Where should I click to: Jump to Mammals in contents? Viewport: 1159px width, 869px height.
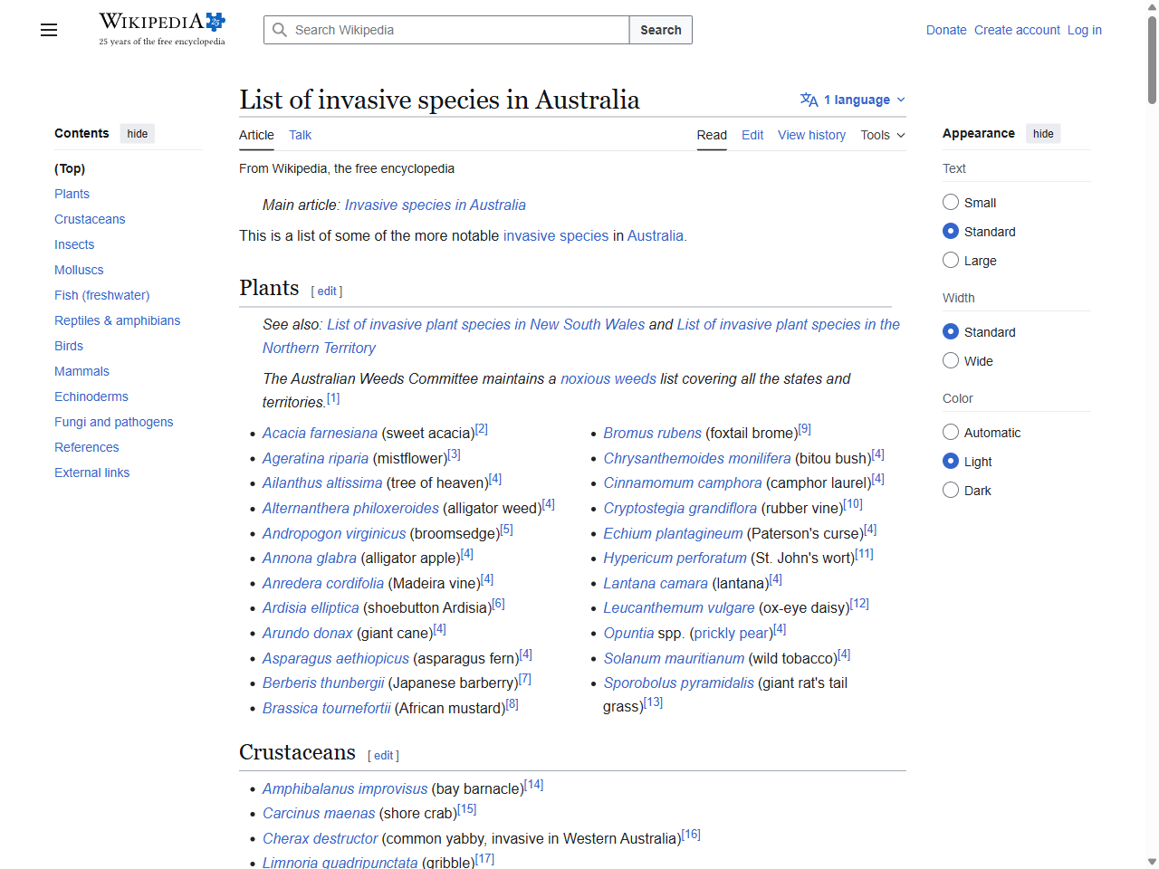point(81,371)
